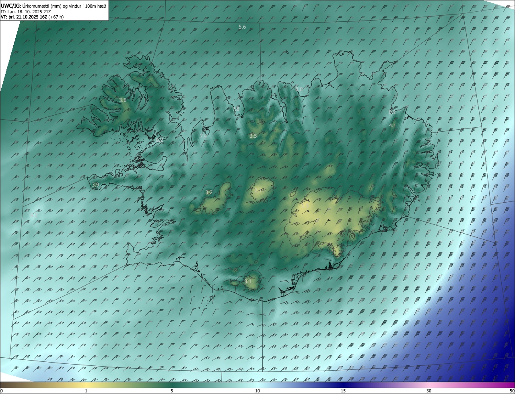Click the 30 label on the colour scale

[429, 391]
